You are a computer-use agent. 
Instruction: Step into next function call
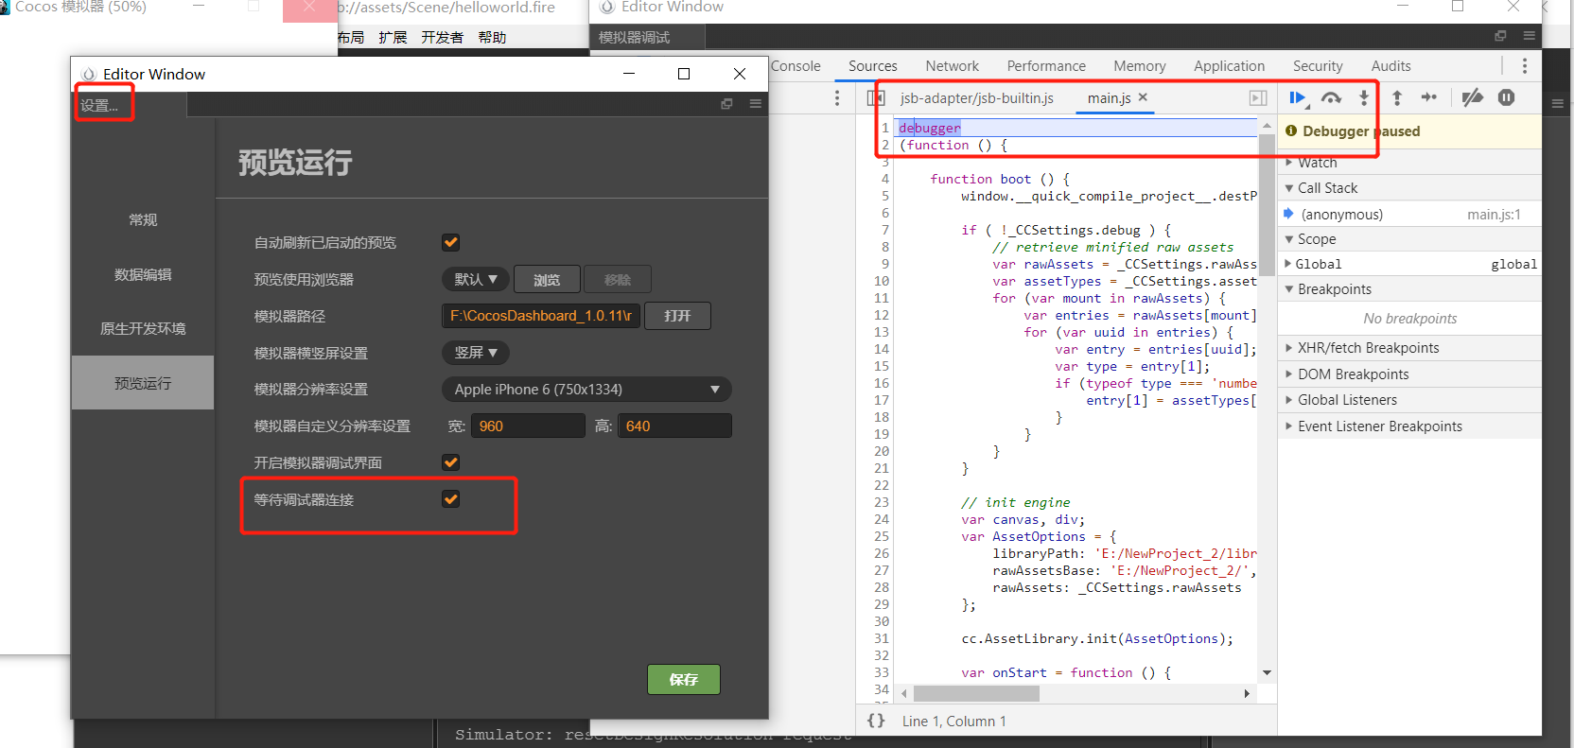1363,97
